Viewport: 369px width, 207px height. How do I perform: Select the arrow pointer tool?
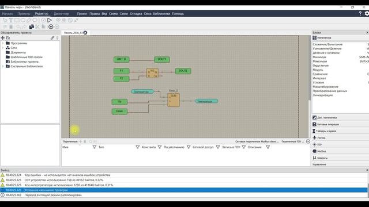(x=5, y=21)
